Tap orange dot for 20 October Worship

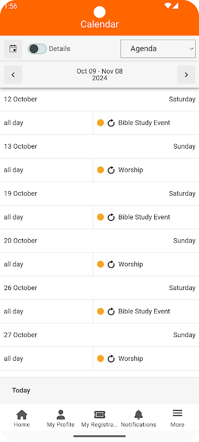[101, 264]
